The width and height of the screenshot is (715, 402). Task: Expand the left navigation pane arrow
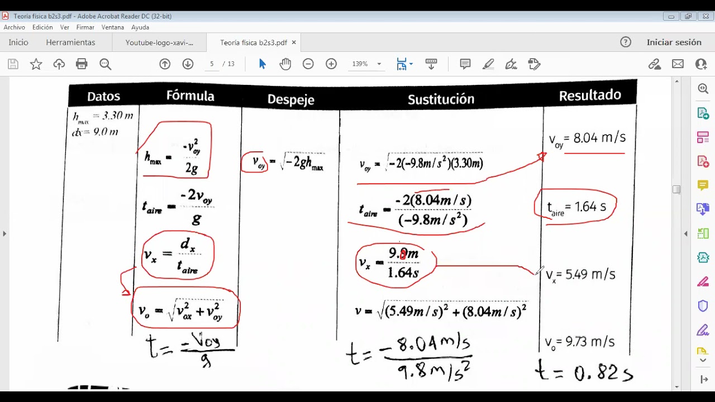4,233
